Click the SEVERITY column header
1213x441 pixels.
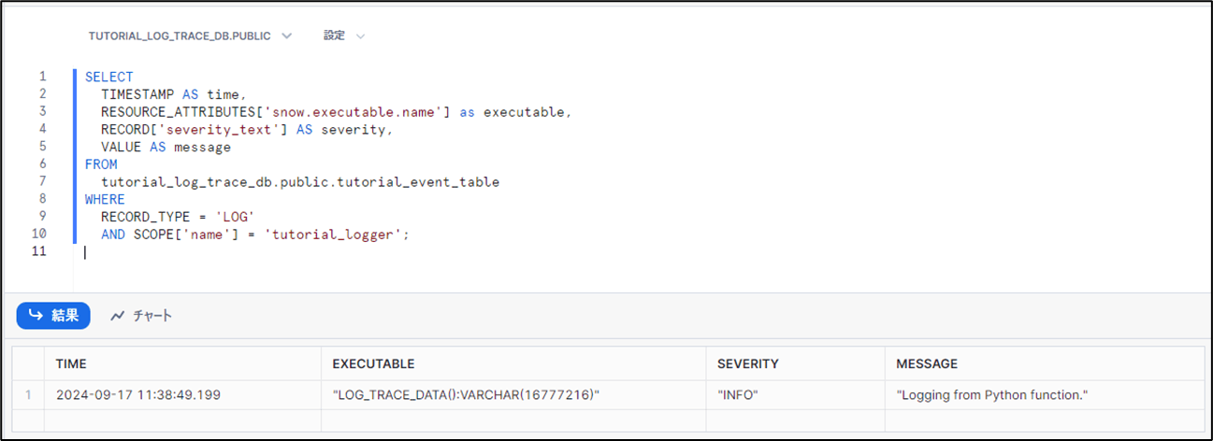click(x=747, y=363)
